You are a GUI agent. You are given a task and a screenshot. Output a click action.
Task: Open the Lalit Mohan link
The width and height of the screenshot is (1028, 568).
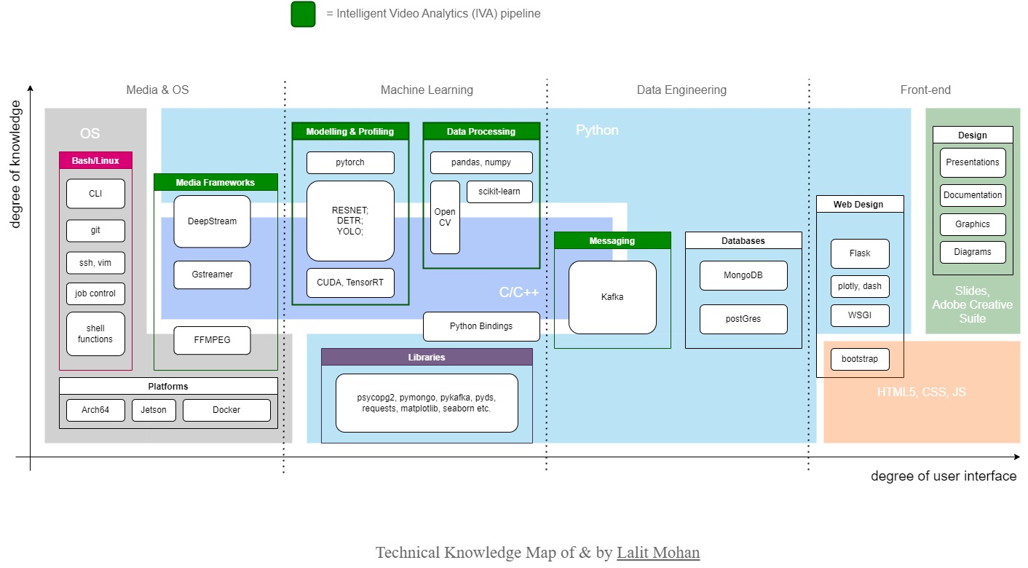pos(657,552)
